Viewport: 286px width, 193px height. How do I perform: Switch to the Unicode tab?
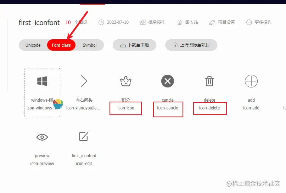coord(33,45)
